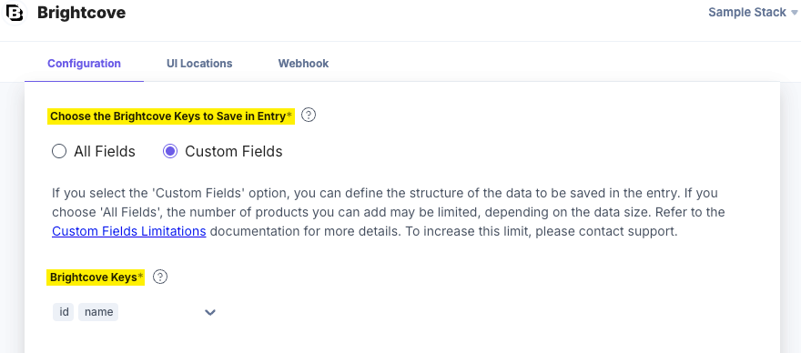Click the highlighted 'Brightcove Keys' field label

(x=96, y=277)
